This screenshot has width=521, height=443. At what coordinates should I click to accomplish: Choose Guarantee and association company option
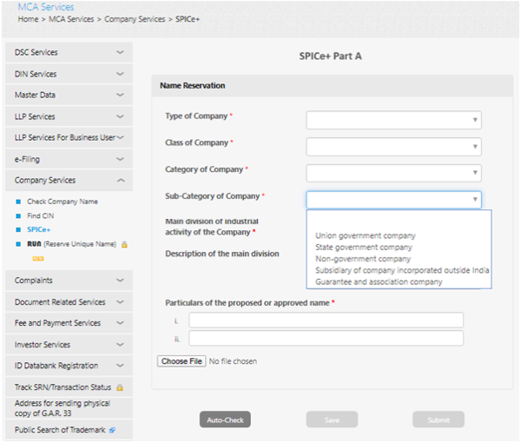[379, 281]
